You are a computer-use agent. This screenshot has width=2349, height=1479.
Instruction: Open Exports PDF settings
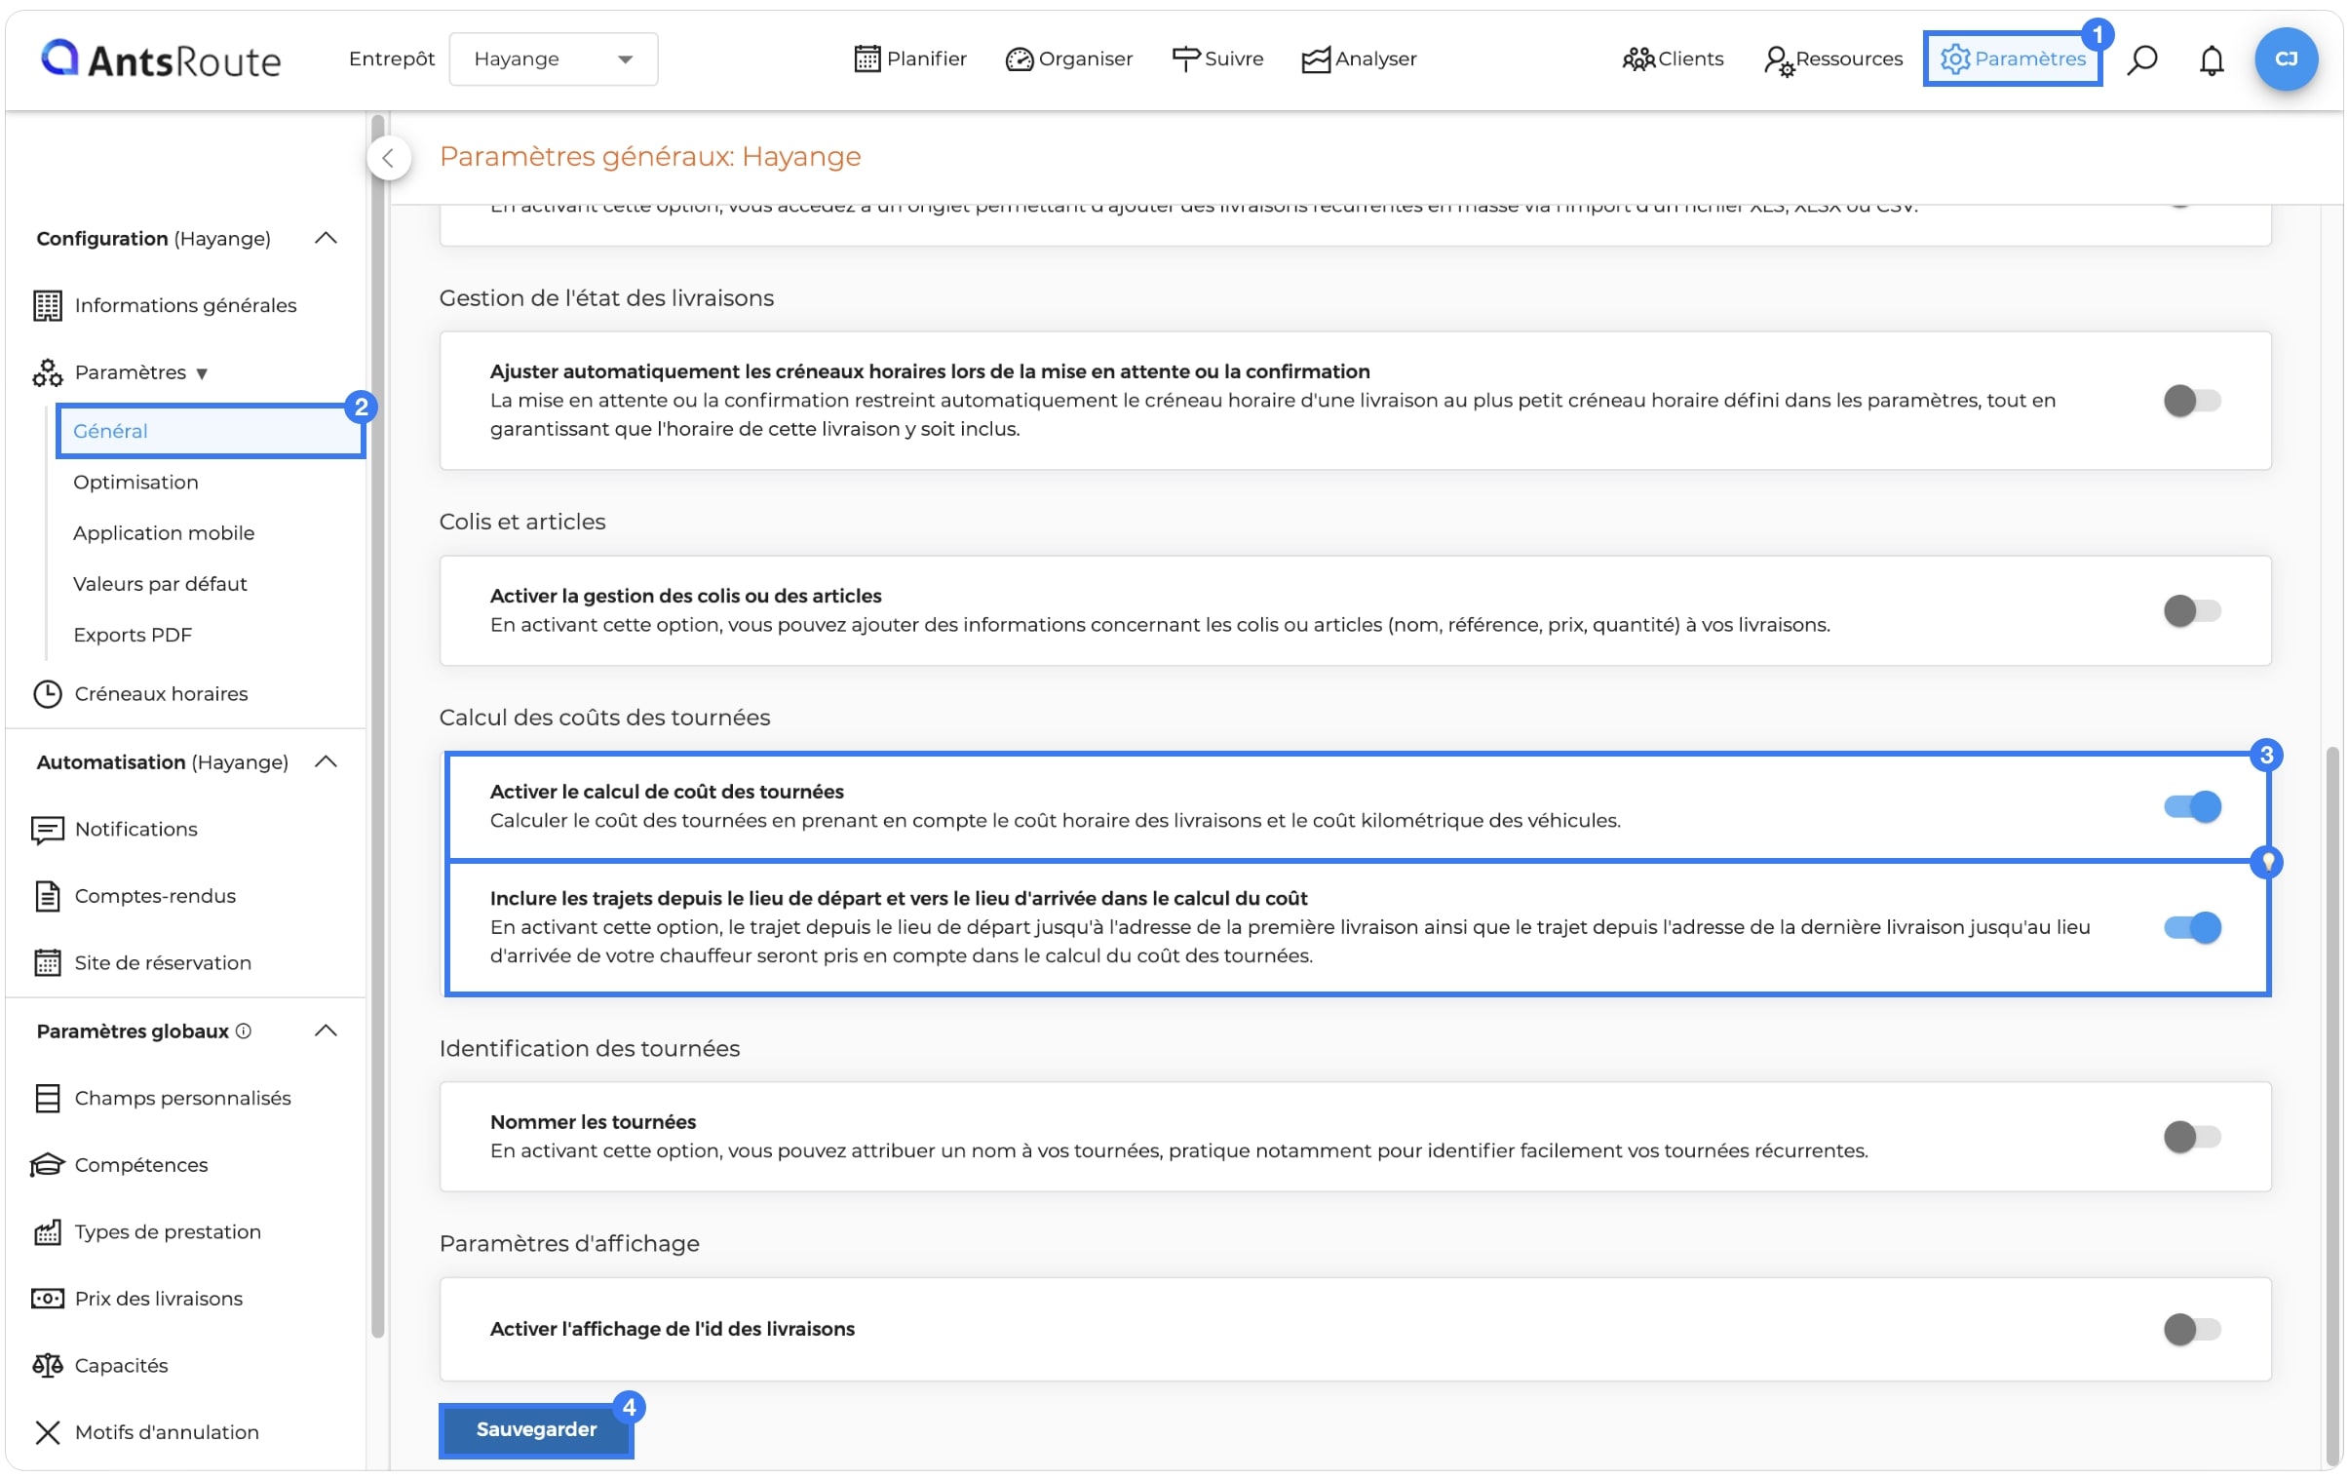click(133, 634)
